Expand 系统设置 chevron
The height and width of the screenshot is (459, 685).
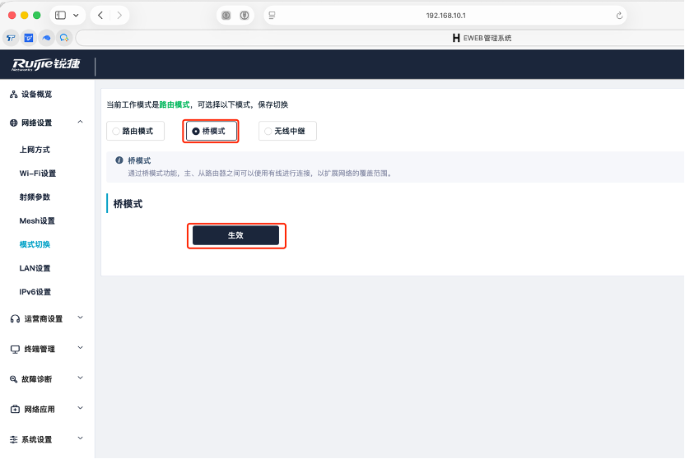coord(81,438)
